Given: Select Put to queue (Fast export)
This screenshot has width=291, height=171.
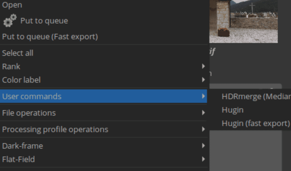Looking at the screenshot, I should [103, 37].
